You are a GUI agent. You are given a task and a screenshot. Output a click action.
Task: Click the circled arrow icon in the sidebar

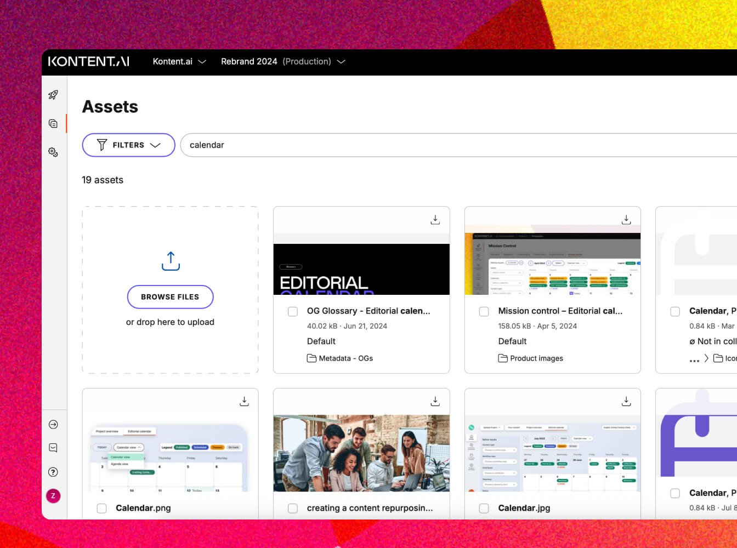(53, 424)
